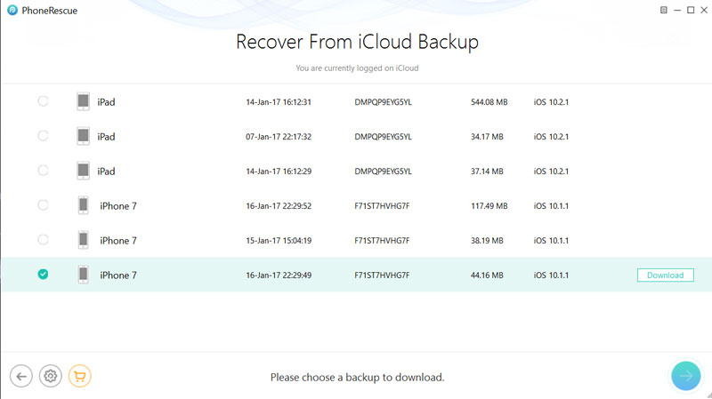Click the device icon of 117.49 MB iPhone 7

84,205
